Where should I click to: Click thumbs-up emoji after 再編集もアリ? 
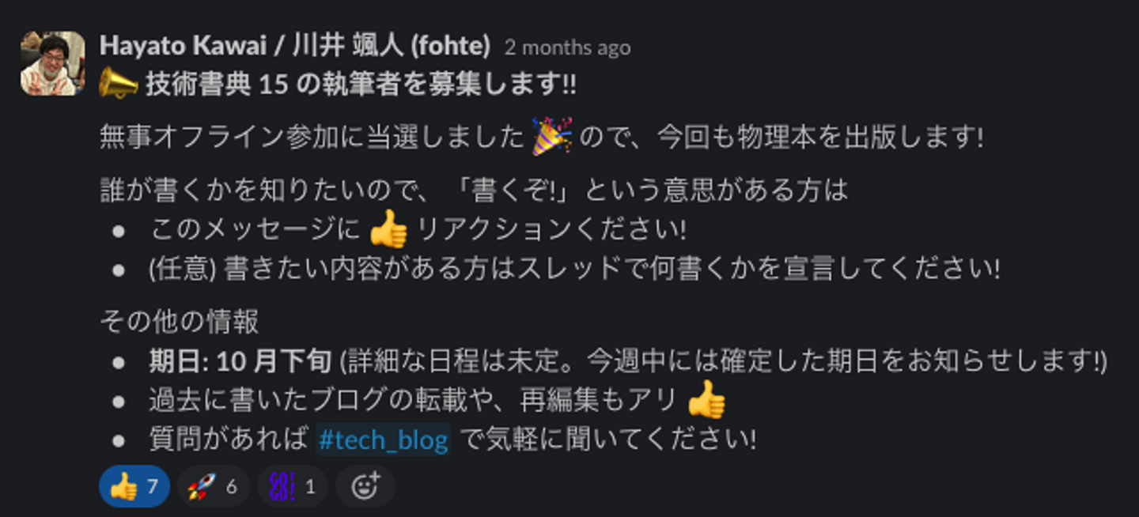click(706, 401)
